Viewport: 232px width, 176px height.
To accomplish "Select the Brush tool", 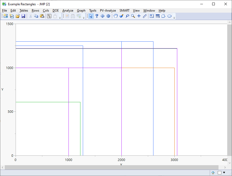I will [121, 16].
